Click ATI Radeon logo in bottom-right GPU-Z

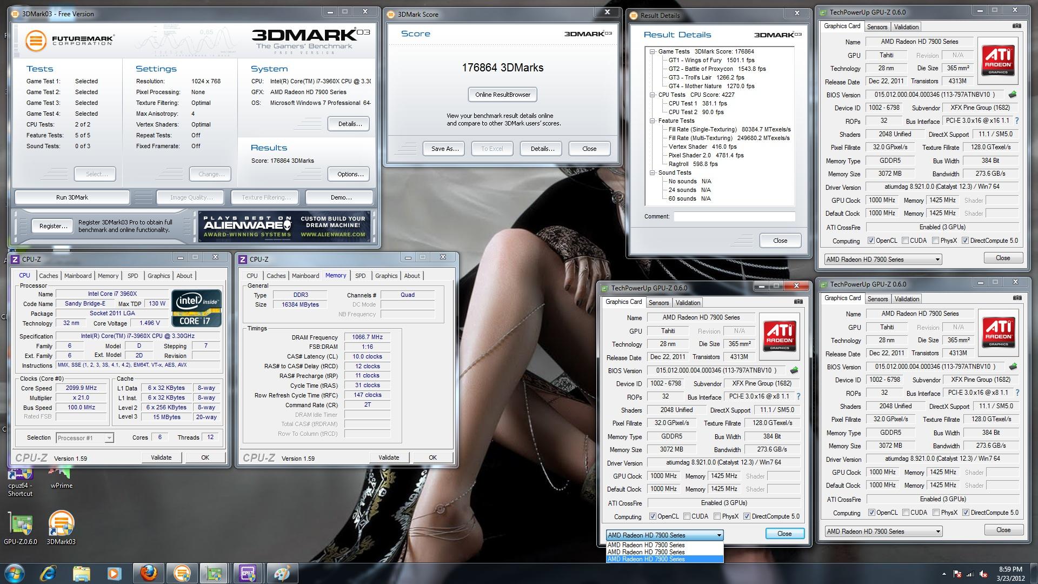click(999, 331)
